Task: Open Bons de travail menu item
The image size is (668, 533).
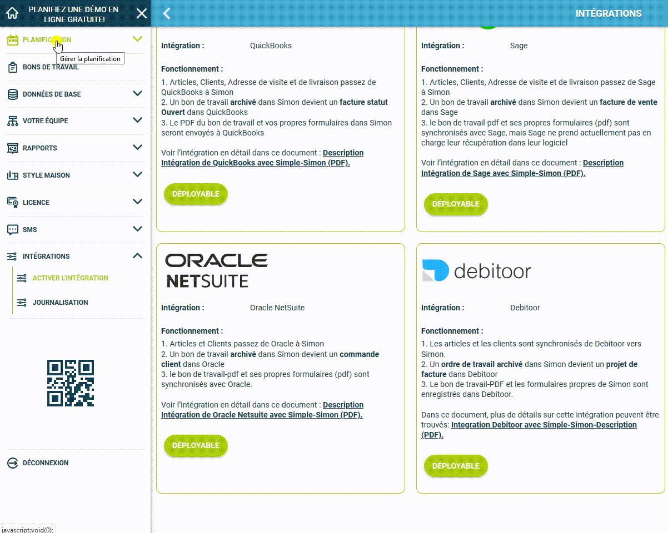Action: click(x=51, y=67)
